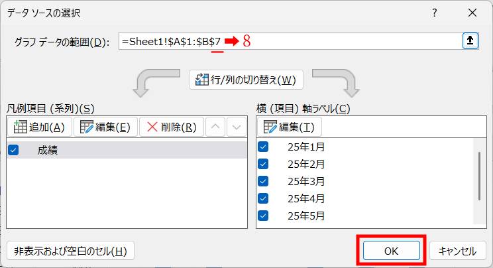Uncheck the 25年2月 category checkbox
Screen dimensions: 493x268
point(263,164)
